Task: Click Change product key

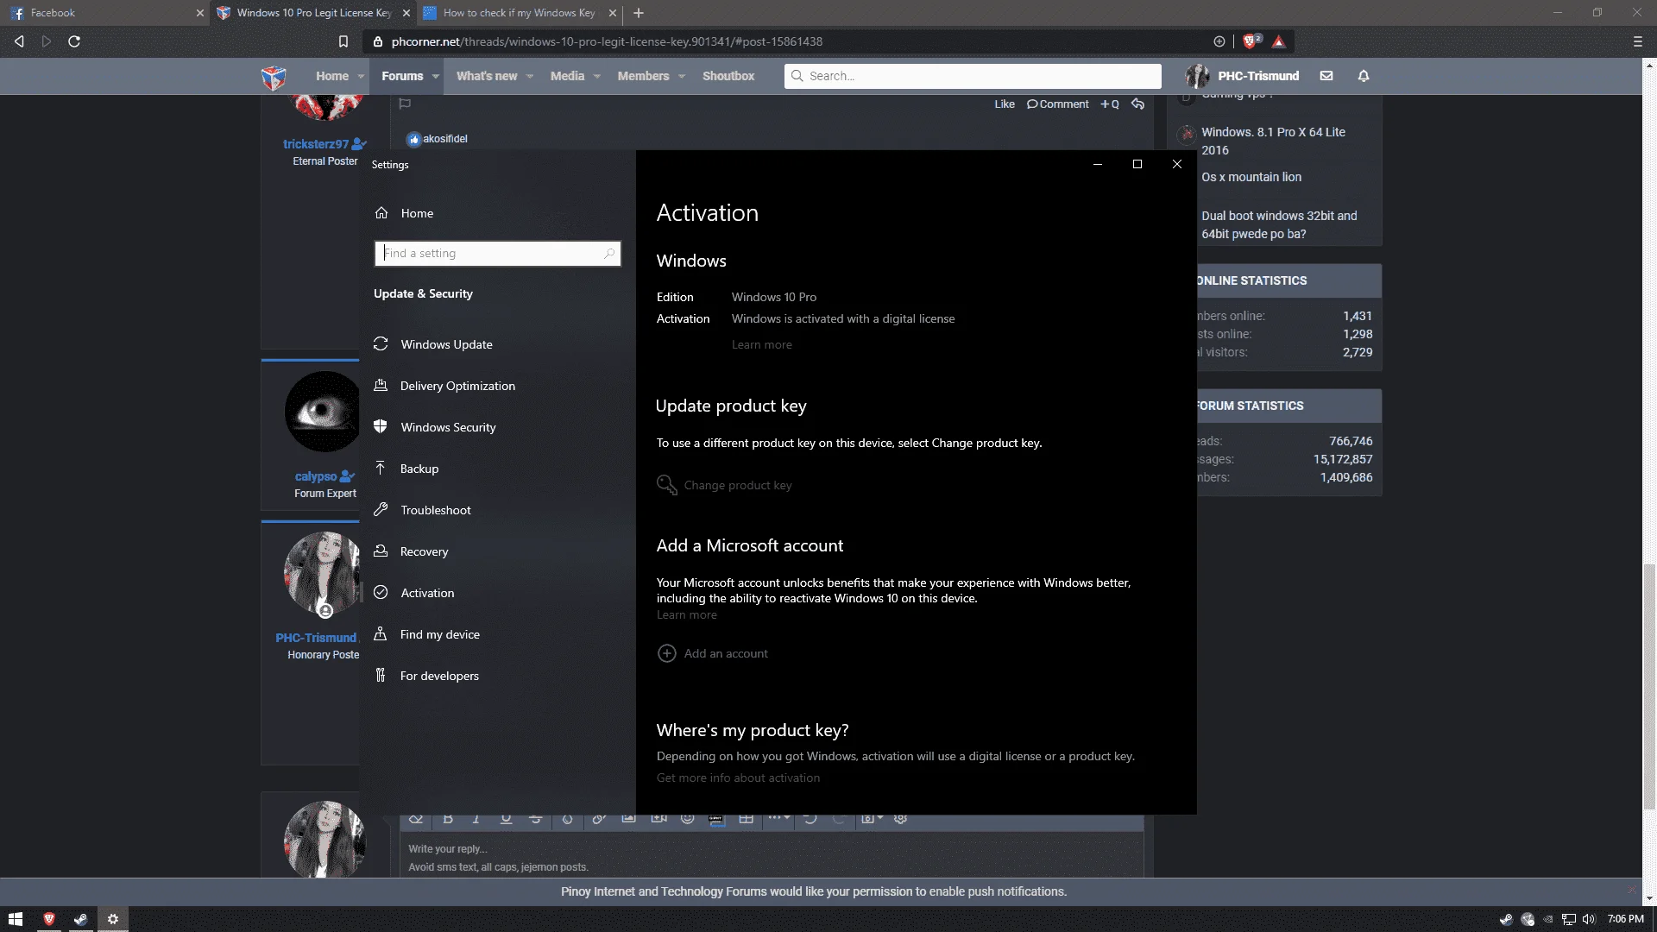Action: [724, 485]
